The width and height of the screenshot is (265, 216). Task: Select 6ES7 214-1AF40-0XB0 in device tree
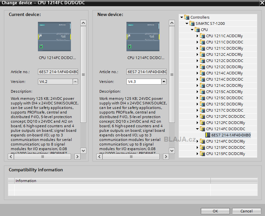click(x=231, y=135)
